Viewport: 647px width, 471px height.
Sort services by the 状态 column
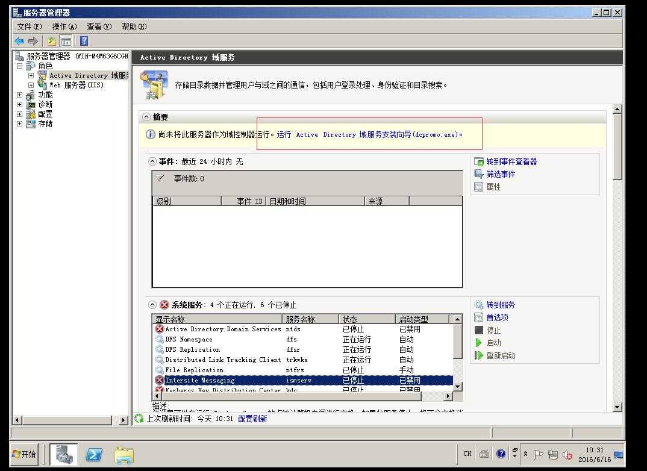[367, 319]
